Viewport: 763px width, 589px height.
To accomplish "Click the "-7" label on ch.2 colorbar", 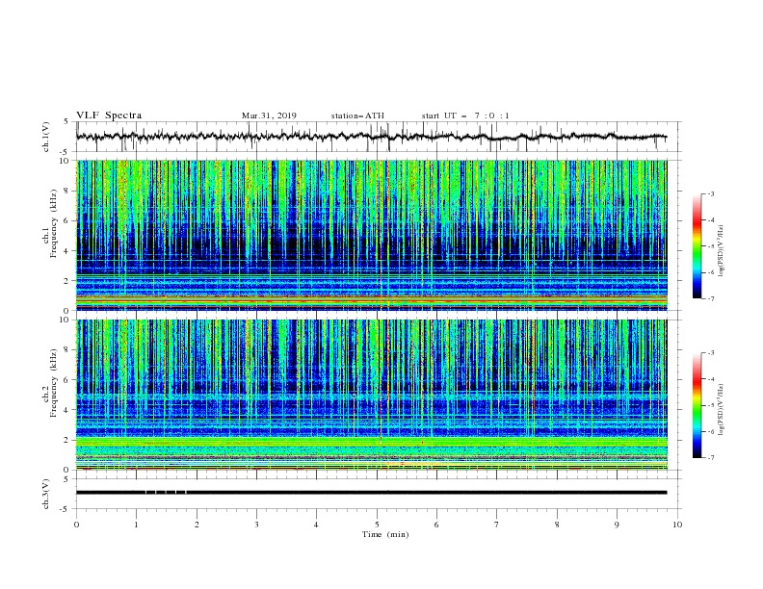I will (x=710, y=457).
